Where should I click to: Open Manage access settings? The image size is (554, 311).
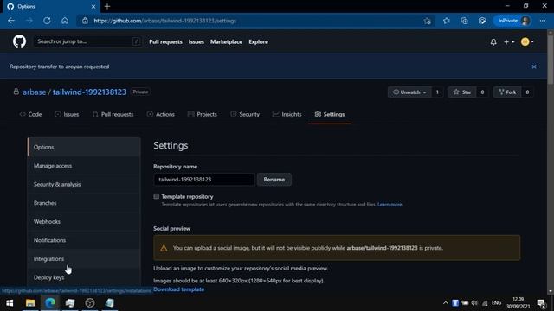(x=84, y=166)
